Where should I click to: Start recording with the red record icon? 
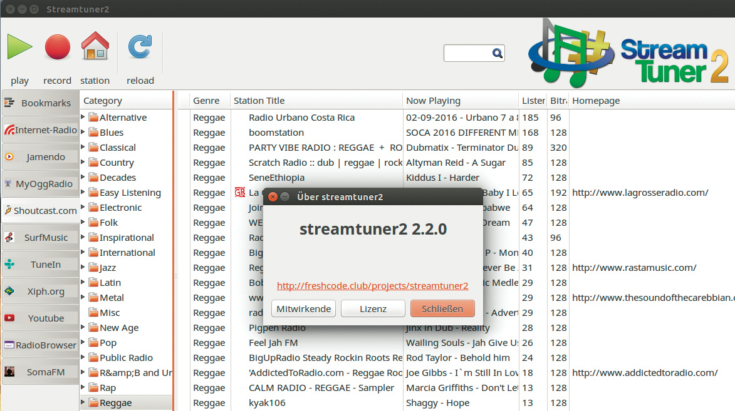click(x=57, y=48)
